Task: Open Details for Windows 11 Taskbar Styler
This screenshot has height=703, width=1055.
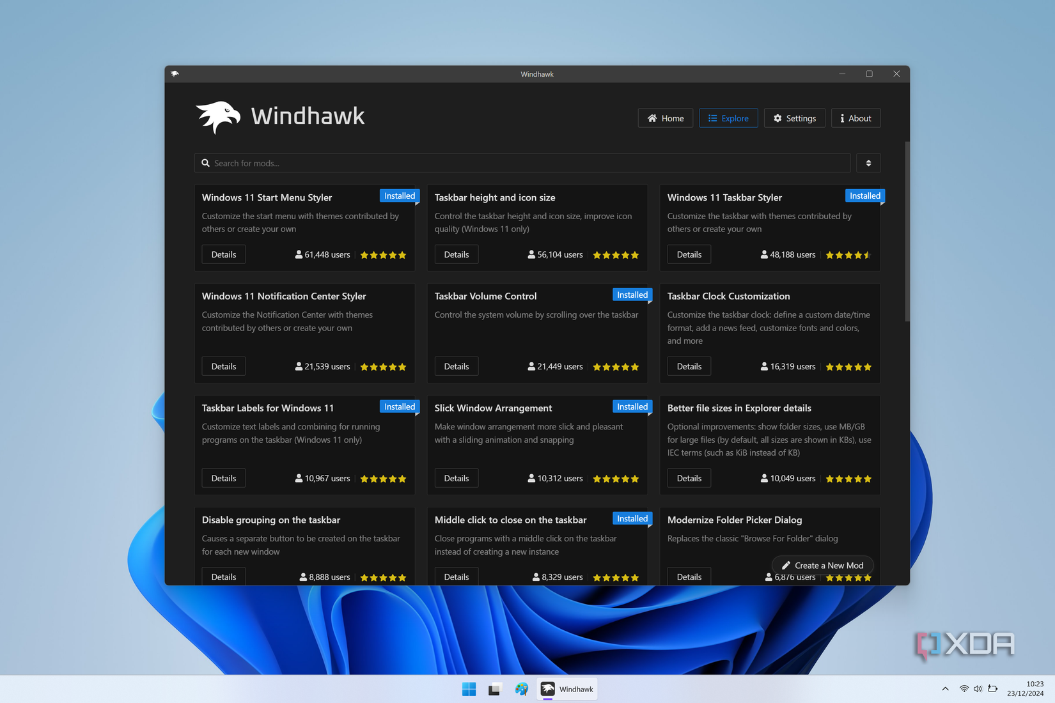Action: click(689, 254)
